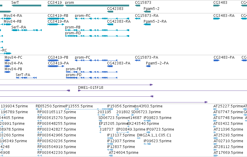Click the prom-RB transcript label
The image size is (247, 157).
coord(73,27)
